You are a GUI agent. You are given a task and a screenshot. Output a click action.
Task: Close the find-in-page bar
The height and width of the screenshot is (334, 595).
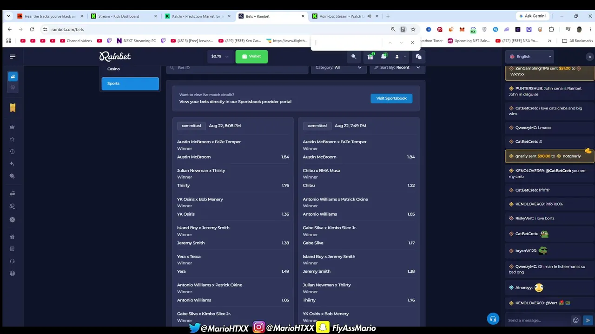[412, 43]
